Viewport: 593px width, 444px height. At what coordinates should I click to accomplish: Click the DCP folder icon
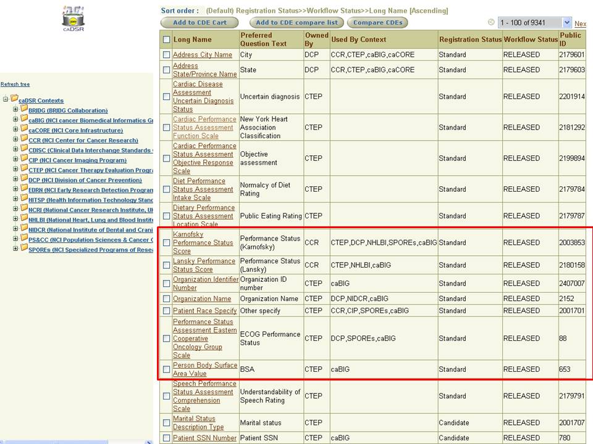[24, 178]
